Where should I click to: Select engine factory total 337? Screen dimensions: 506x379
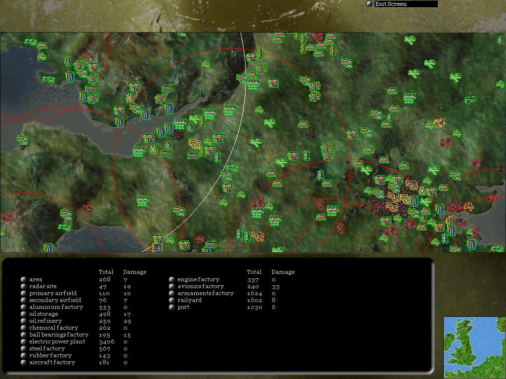(x=253, y=279)
